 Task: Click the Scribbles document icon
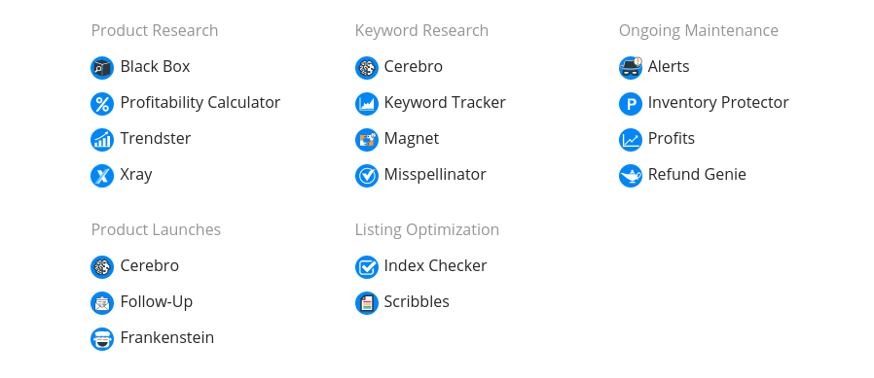pos(366,303)
